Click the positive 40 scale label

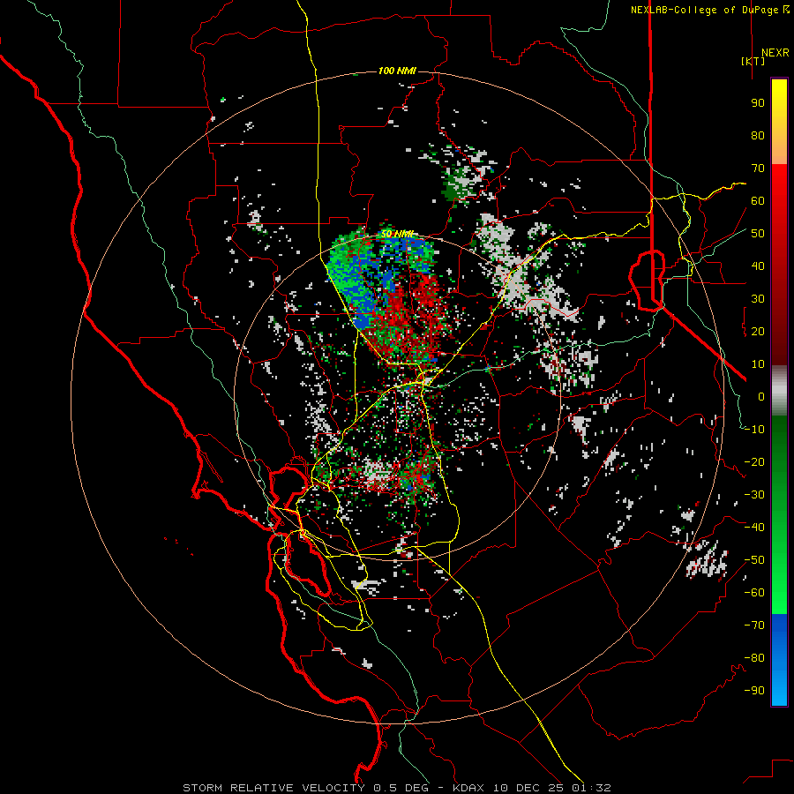tap(758, 266)
